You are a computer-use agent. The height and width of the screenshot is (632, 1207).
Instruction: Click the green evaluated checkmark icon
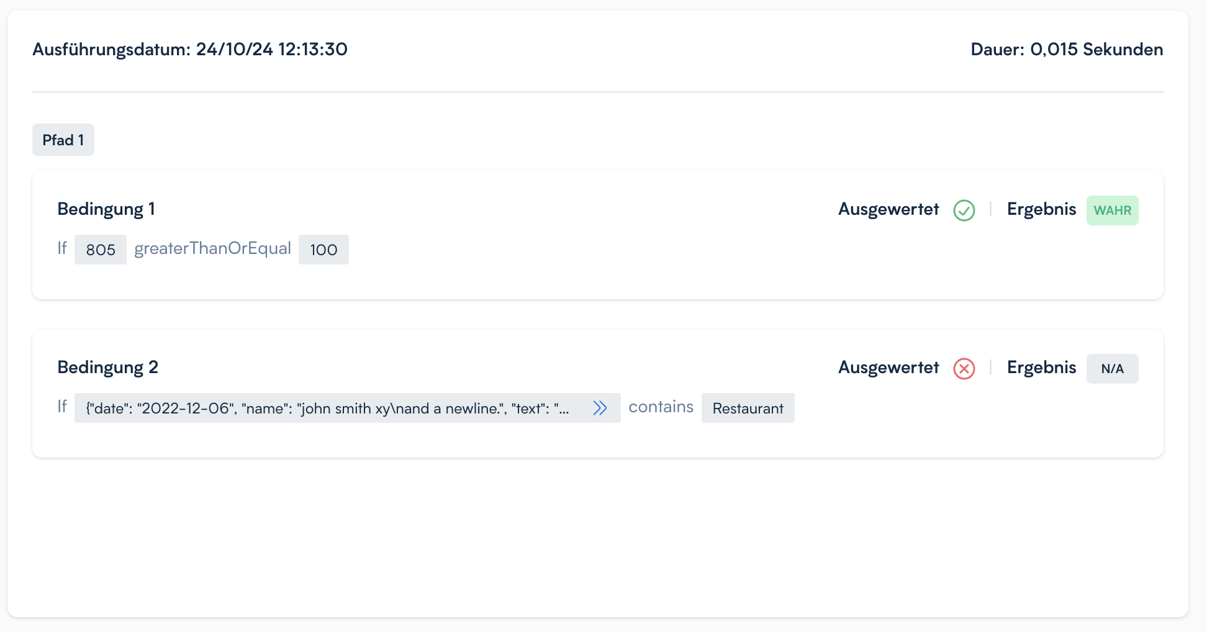click(964, 210)
